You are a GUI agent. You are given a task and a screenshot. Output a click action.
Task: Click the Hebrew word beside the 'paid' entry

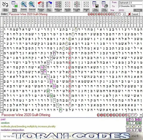134,119
